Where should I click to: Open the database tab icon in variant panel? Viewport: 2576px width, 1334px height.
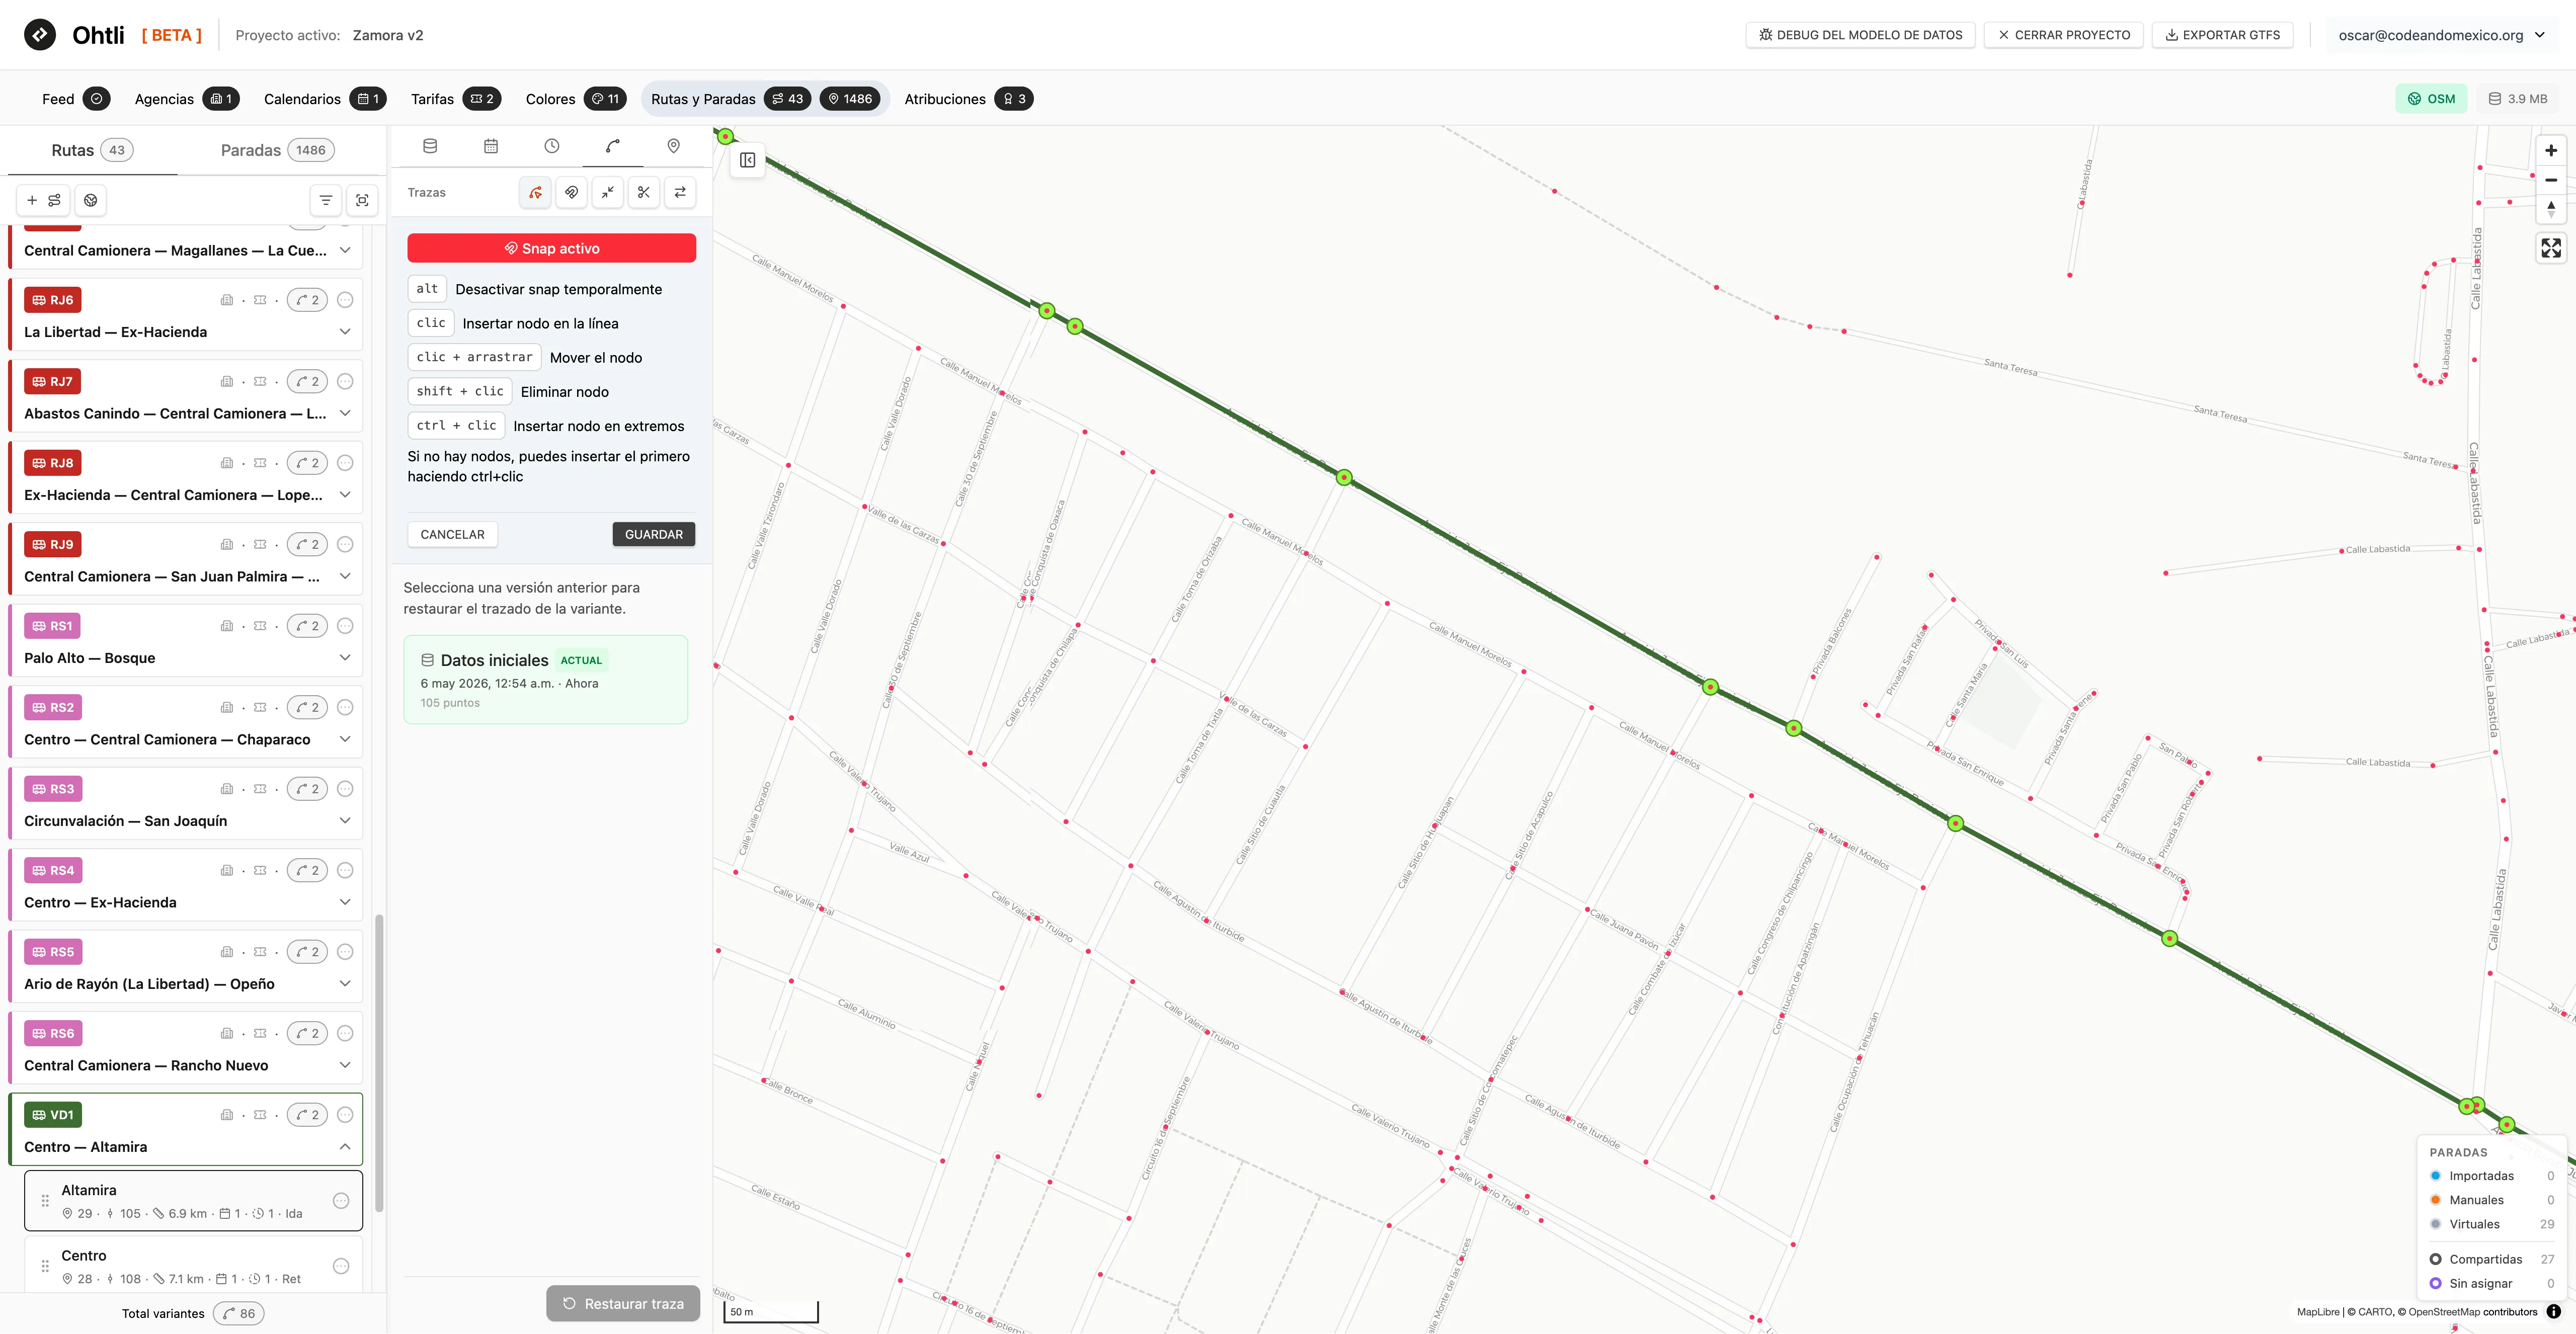click(430, 146)
